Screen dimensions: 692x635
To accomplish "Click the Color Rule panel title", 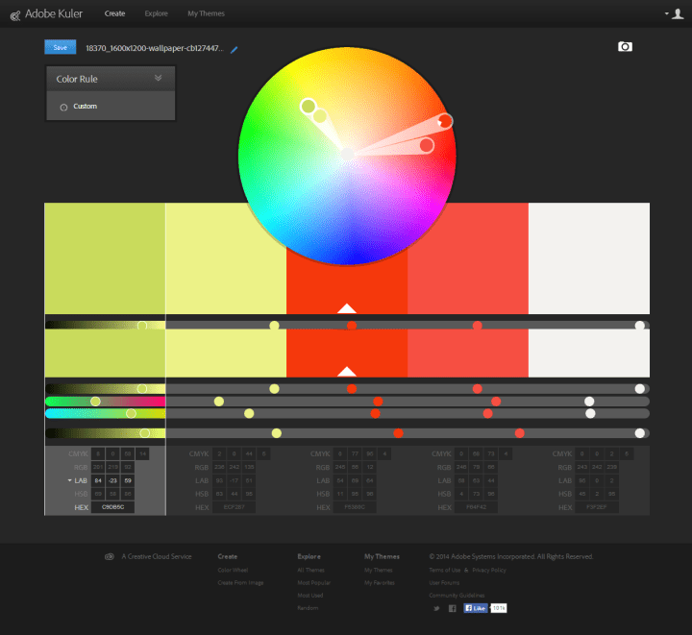I will pos(77,79).
